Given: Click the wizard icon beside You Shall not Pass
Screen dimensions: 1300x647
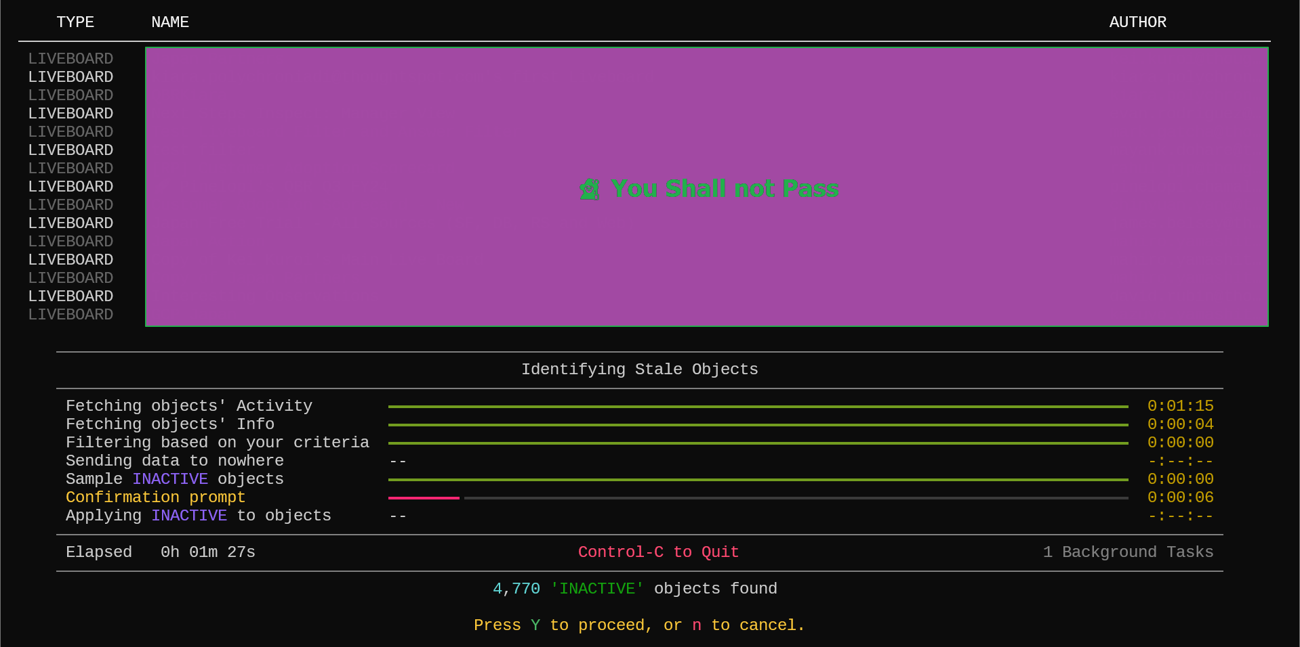Looking at the screenshot, I should click(590, 189).
